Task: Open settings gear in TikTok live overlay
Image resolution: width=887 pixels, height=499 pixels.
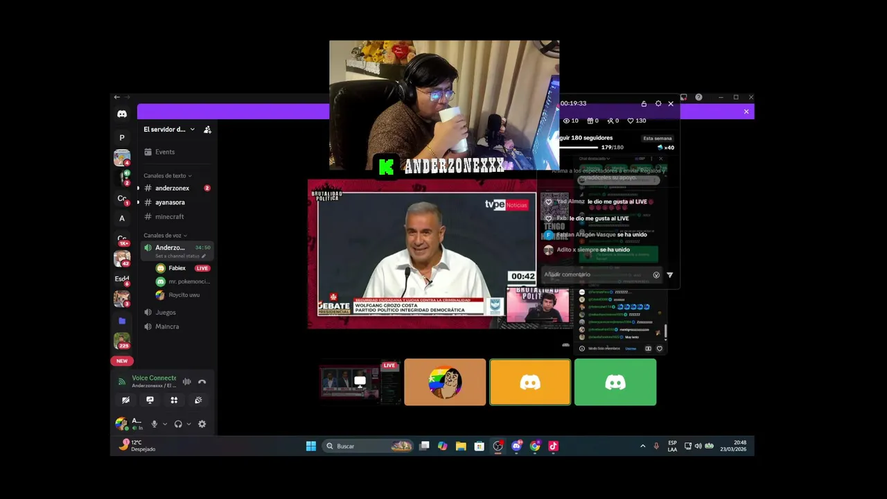Action: coord(658,103)
